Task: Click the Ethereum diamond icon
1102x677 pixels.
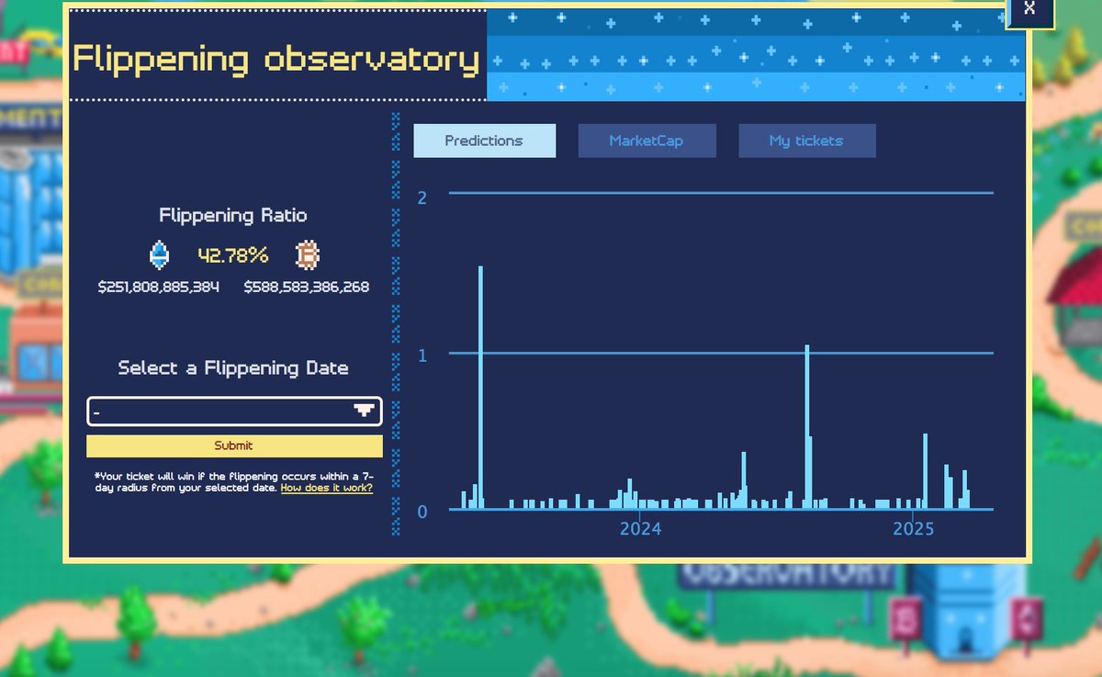Action: tap(160, 254)
